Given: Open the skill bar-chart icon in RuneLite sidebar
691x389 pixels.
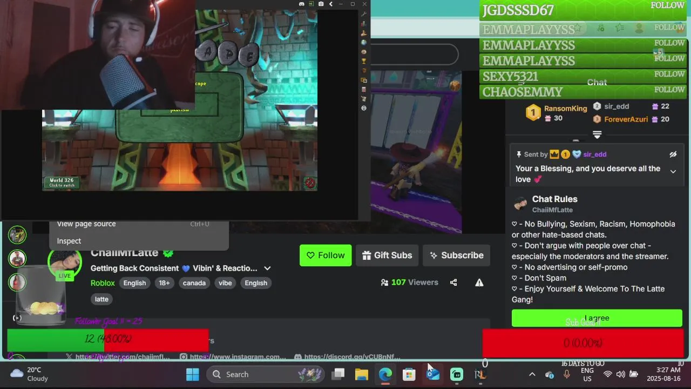Looking at the screenshot, I should 364,23.
